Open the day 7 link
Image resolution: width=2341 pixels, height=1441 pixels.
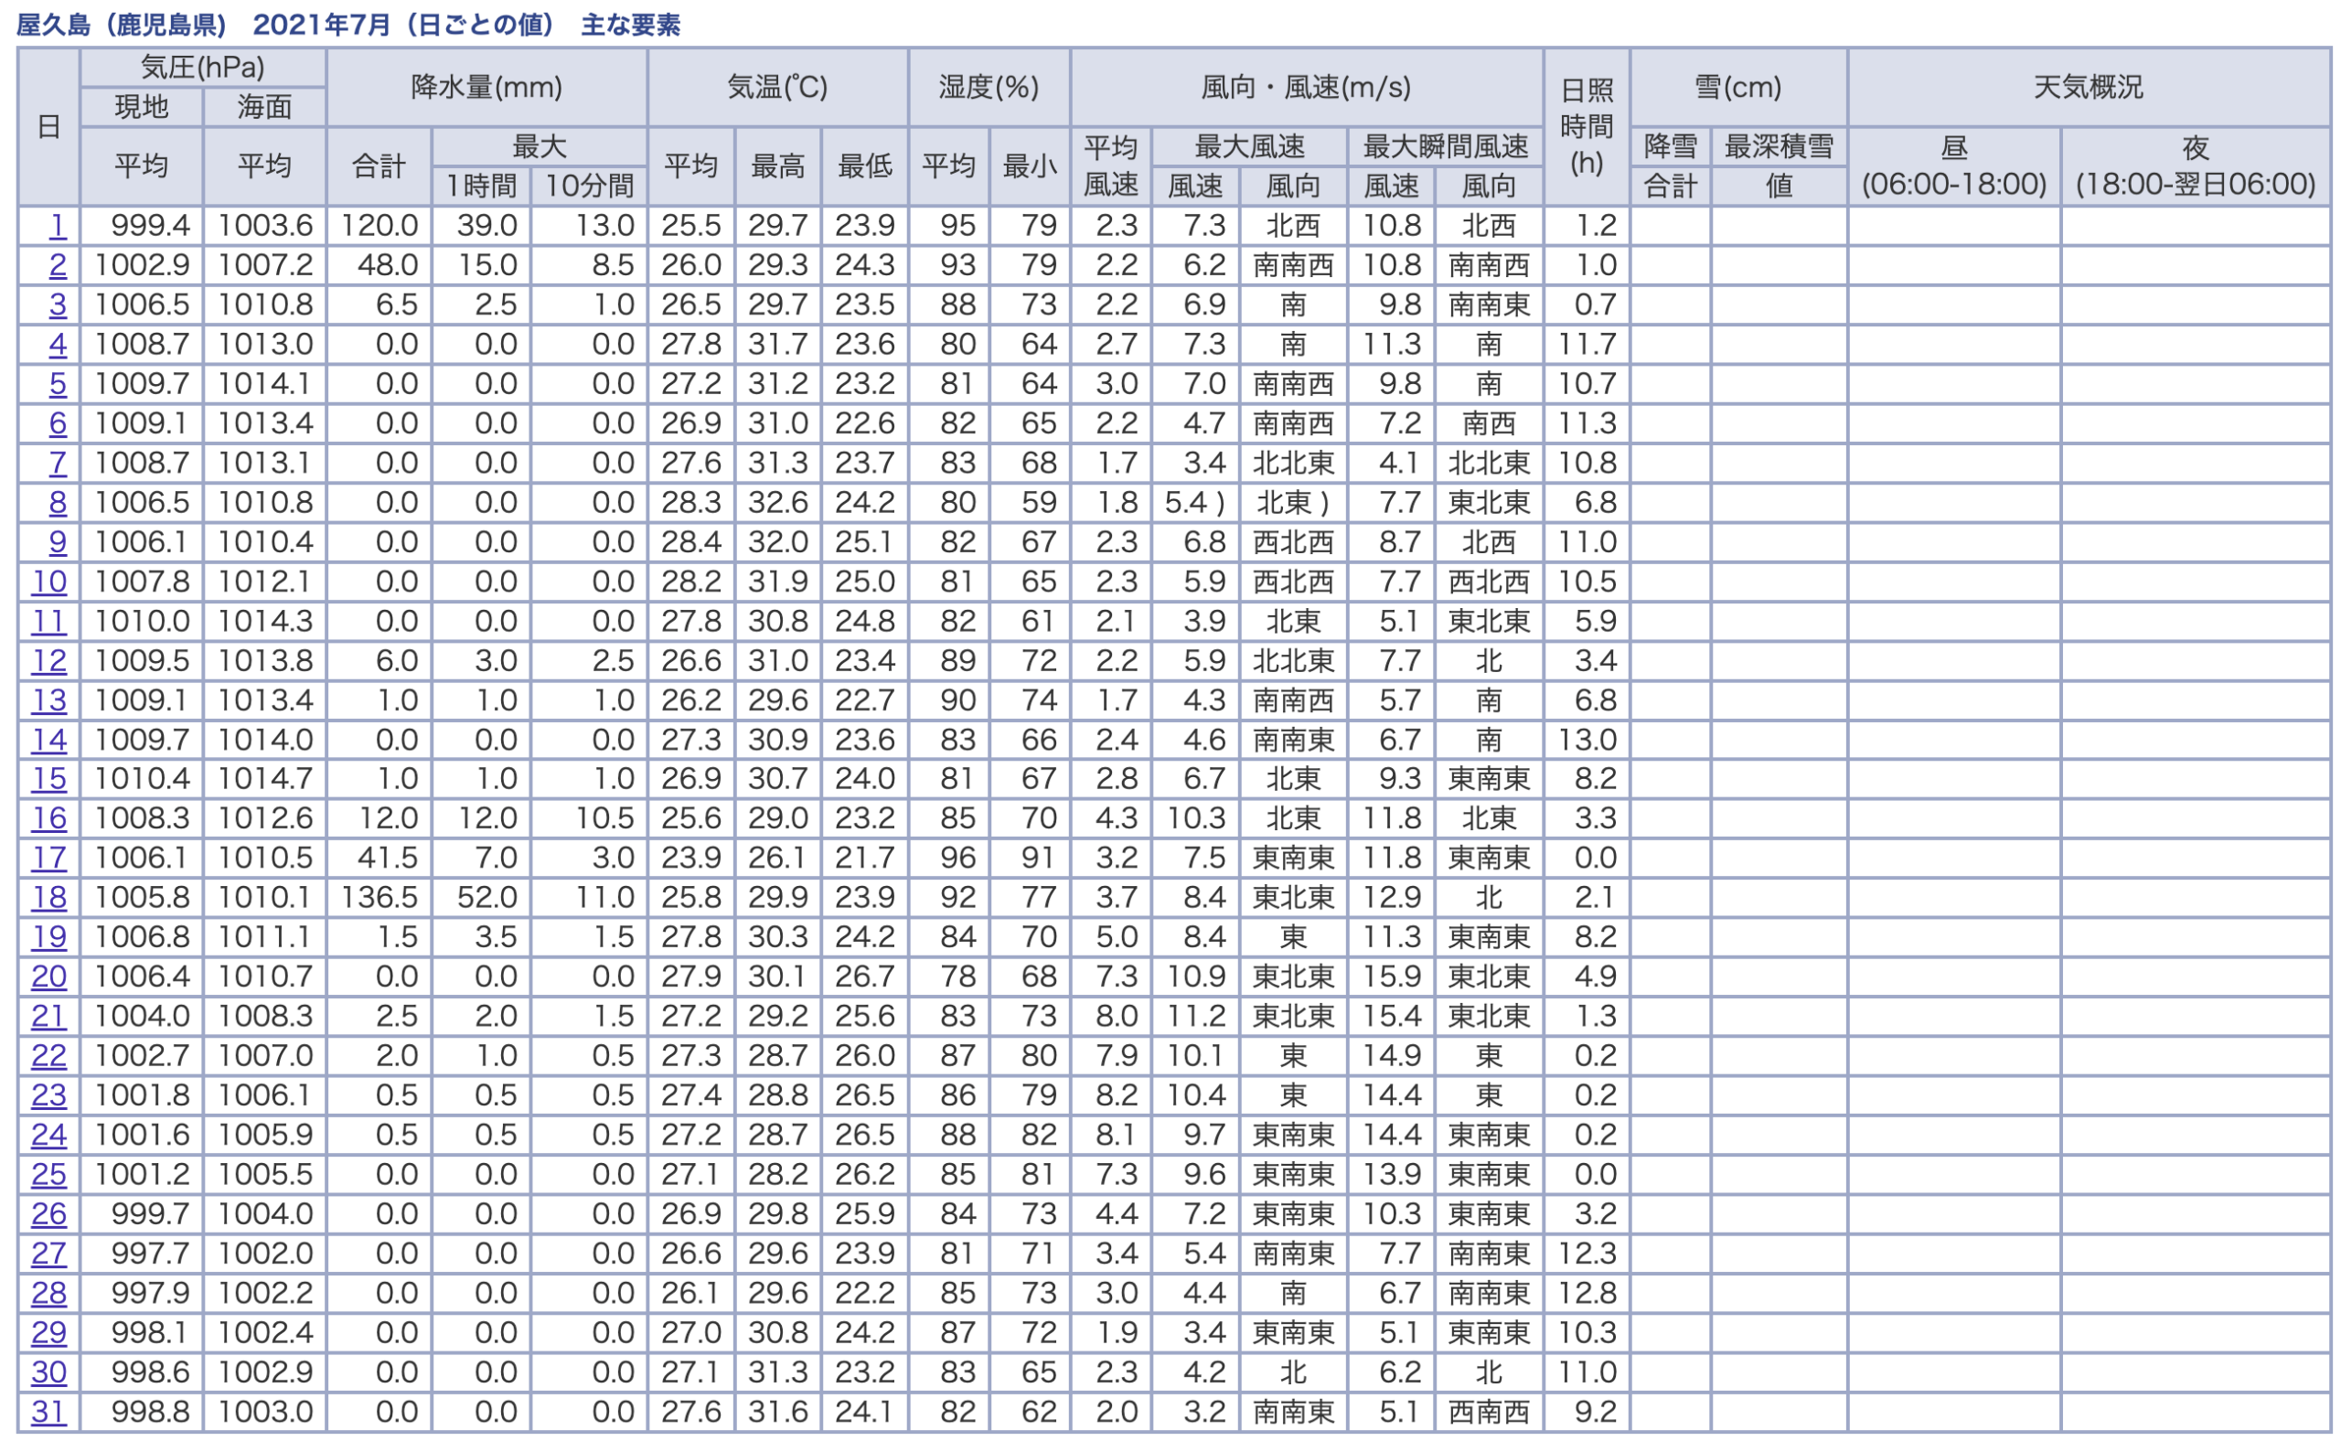tap(58, 464)
